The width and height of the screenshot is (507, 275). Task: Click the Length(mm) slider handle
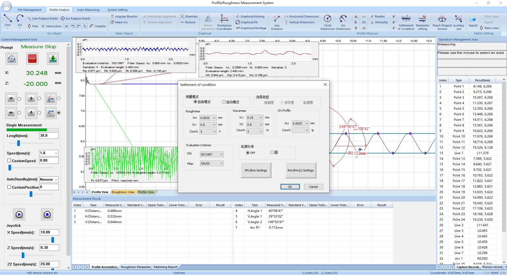[19, 143]
